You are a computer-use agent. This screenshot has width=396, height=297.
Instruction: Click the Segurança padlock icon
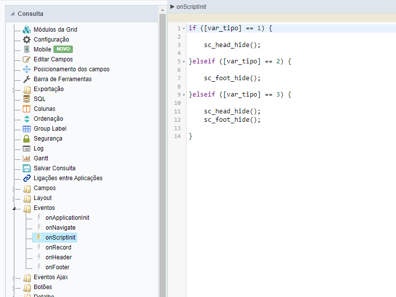click(x=27, y=139)
